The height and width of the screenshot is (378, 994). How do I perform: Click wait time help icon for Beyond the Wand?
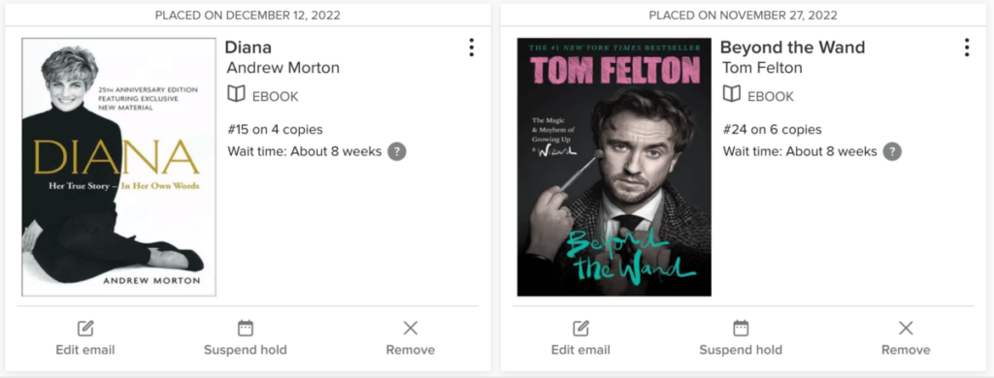click(892, 152)
